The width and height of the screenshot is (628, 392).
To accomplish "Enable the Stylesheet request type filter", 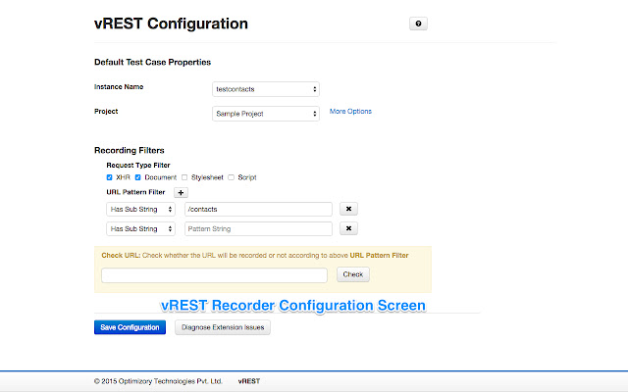I will [184, 177].
